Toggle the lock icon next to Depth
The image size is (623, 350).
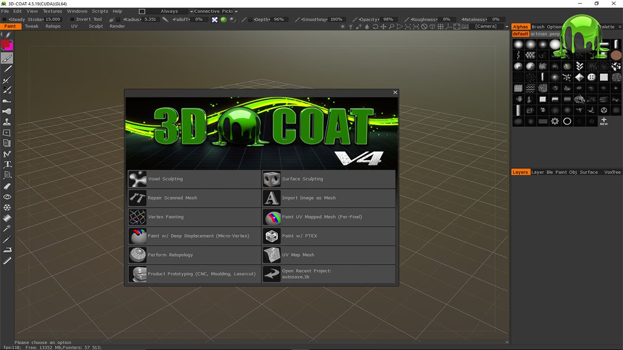(x=250, y=19)
